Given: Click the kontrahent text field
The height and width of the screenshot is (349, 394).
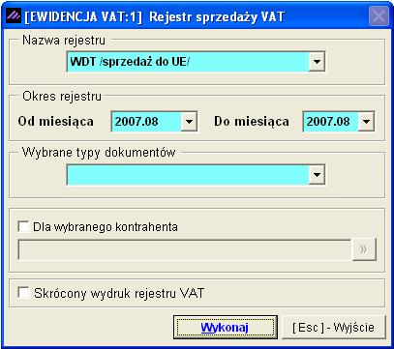Looking at the screenshot, I should pyautogui.click(x=185, y=249).
